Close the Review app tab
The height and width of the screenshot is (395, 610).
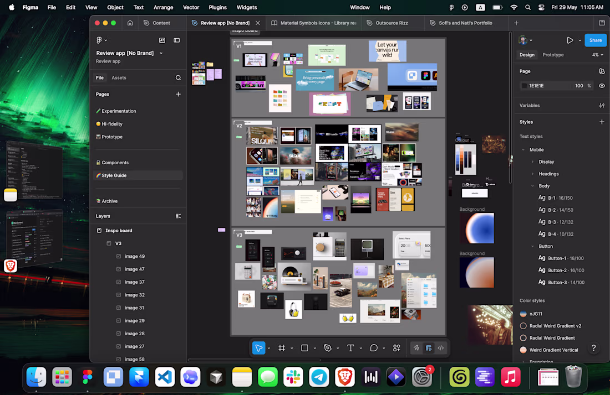257,23
